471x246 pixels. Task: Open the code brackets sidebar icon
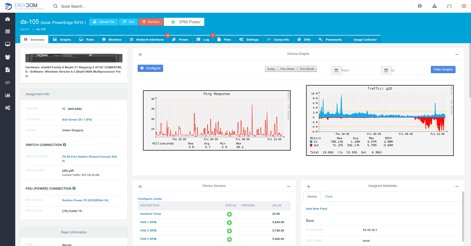coord(8,83)
